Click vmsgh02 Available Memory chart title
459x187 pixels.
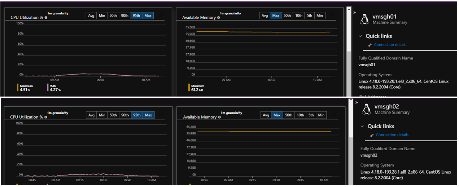[200, 117]
